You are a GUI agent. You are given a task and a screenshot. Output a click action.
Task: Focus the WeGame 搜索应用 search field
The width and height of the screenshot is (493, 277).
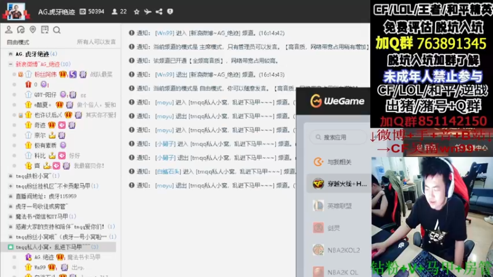click(338, 137)
